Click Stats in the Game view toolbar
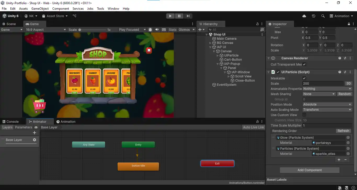Image resolution: width=357 pixels, height=190 pixels. click(x=172, y=30)
